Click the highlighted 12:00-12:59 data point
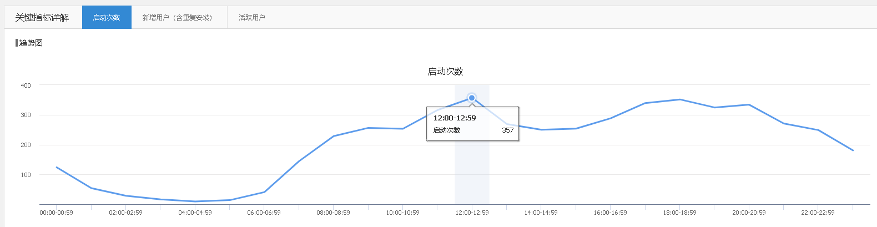This screenshot has height=227, width=877. click(472, 98)
